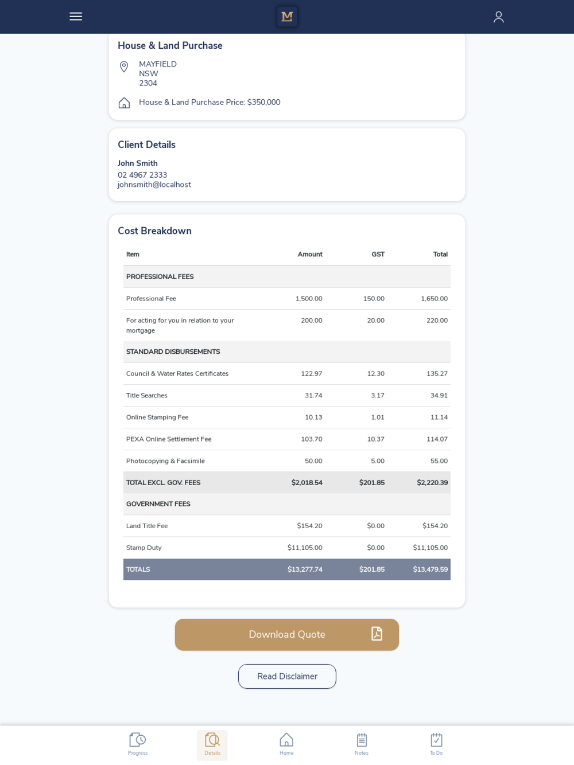Click the $154.20 amount cell

[309, 526]
